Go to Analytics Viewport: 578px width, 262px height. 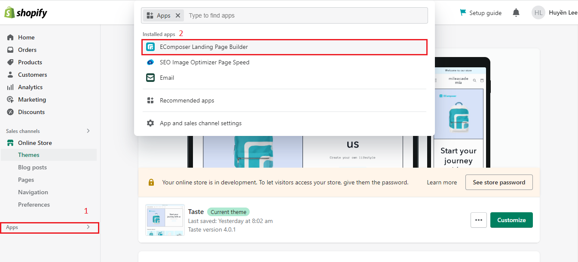click(x=30, y=87)
